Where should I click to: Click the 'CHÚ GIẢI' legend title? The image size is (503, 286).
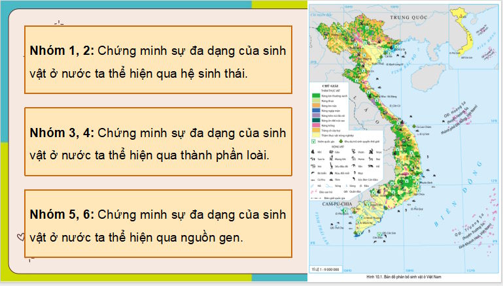click(330, 86)
